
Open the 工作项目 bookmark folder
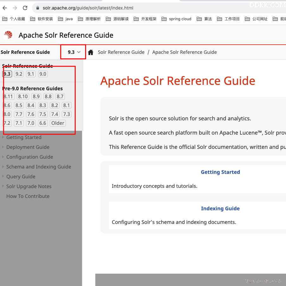point(228,19)
